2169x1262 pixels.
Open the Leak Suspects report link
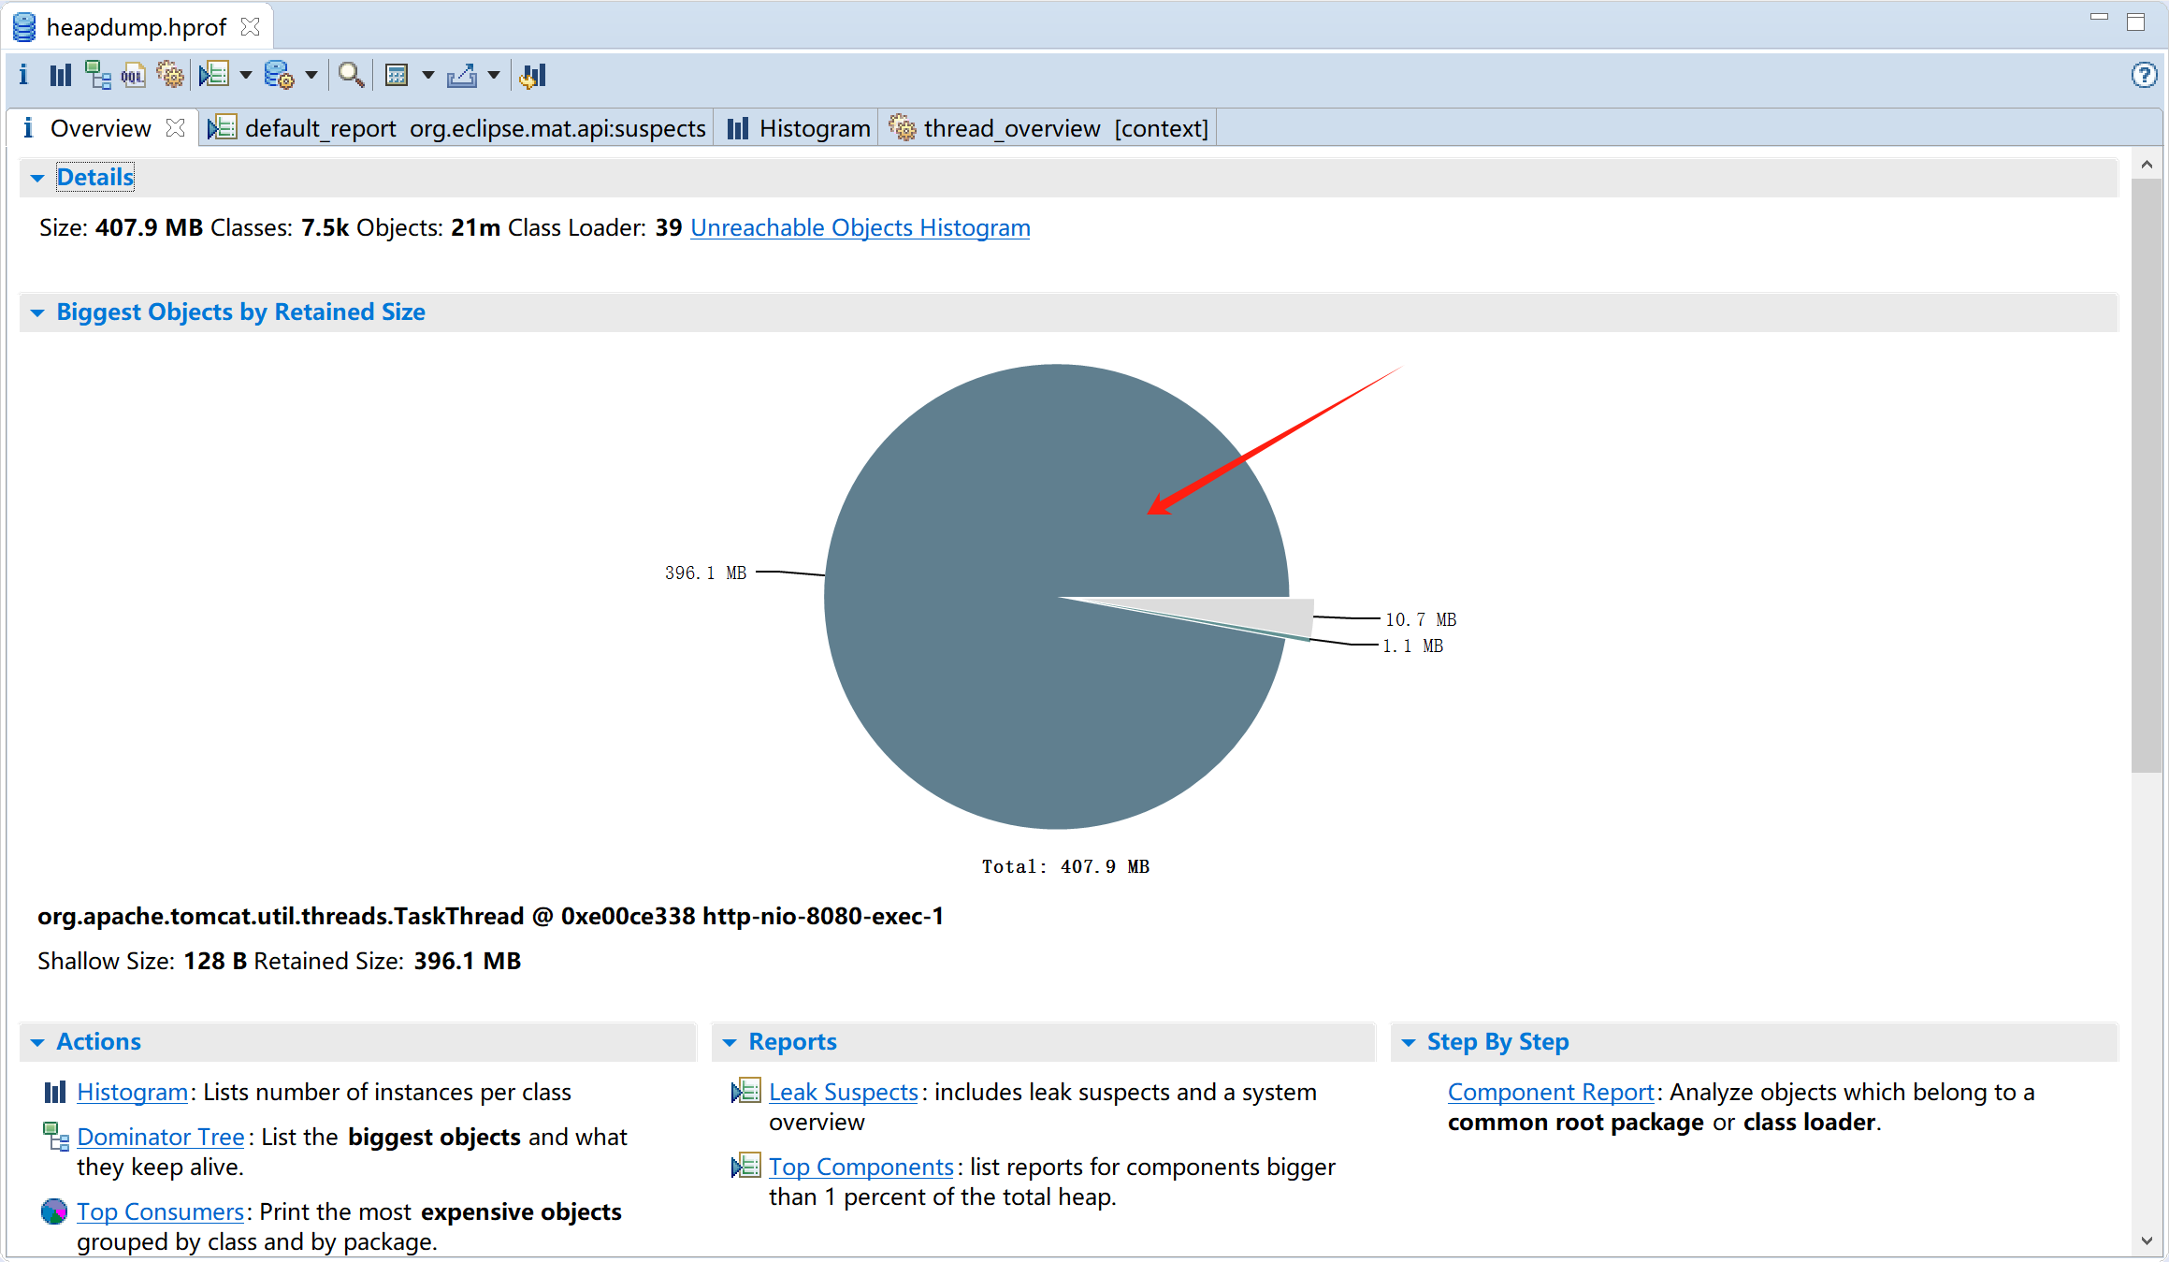point(844,1092)
